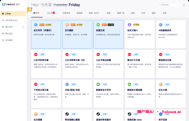This screenshot has height=121, width=189.
Task: Click the orange icon on 论文大纲 card
Action: point(161,84)
